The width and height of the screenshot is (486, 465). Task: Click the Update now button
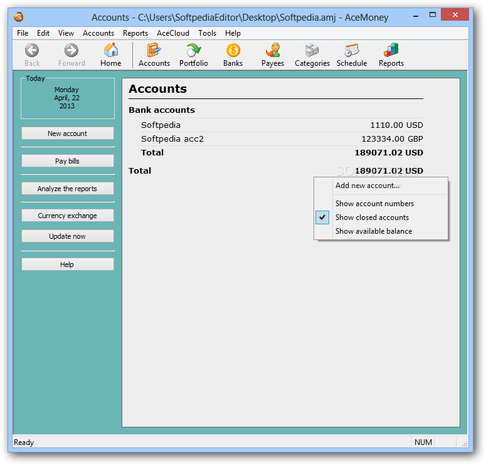68,236
